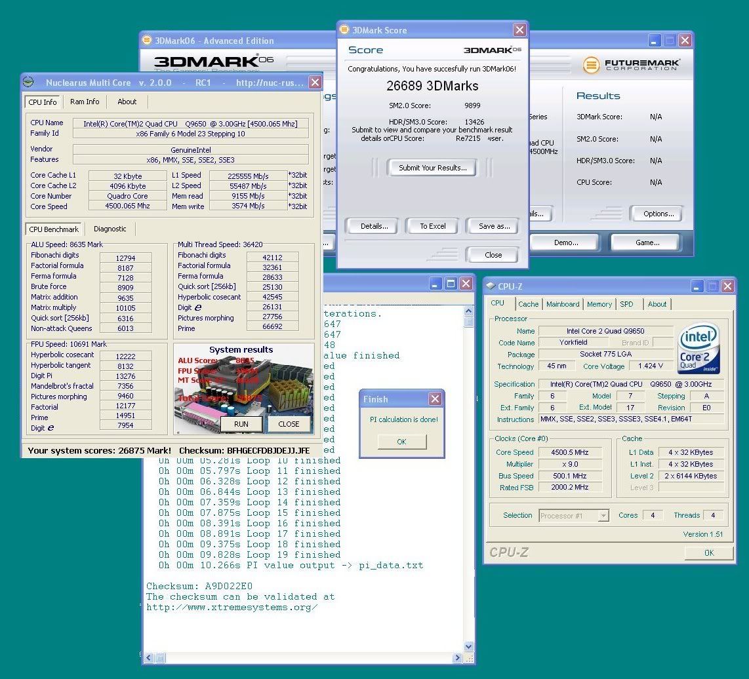
Task: Open the Diagnostic tab in Nuclearus
Action: [110, 229]
